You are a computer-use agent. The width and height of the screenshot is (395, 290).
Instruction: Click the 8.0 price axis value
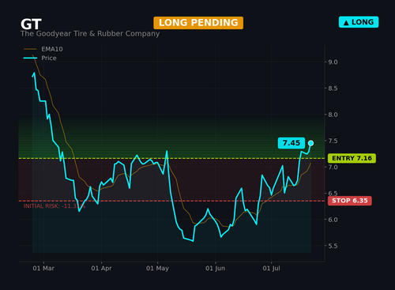333,115
